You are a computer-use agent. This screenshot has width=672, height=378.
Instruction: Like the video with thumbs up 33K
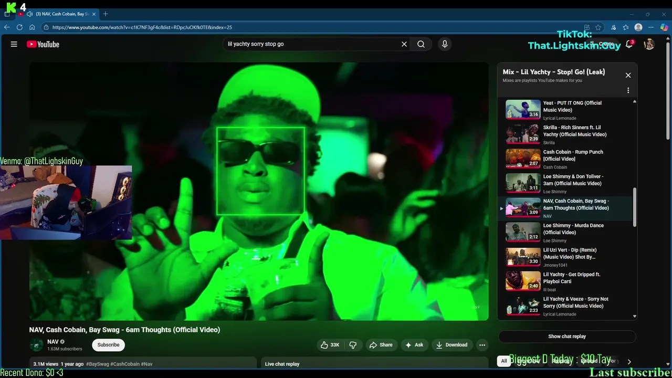[330, 345]
